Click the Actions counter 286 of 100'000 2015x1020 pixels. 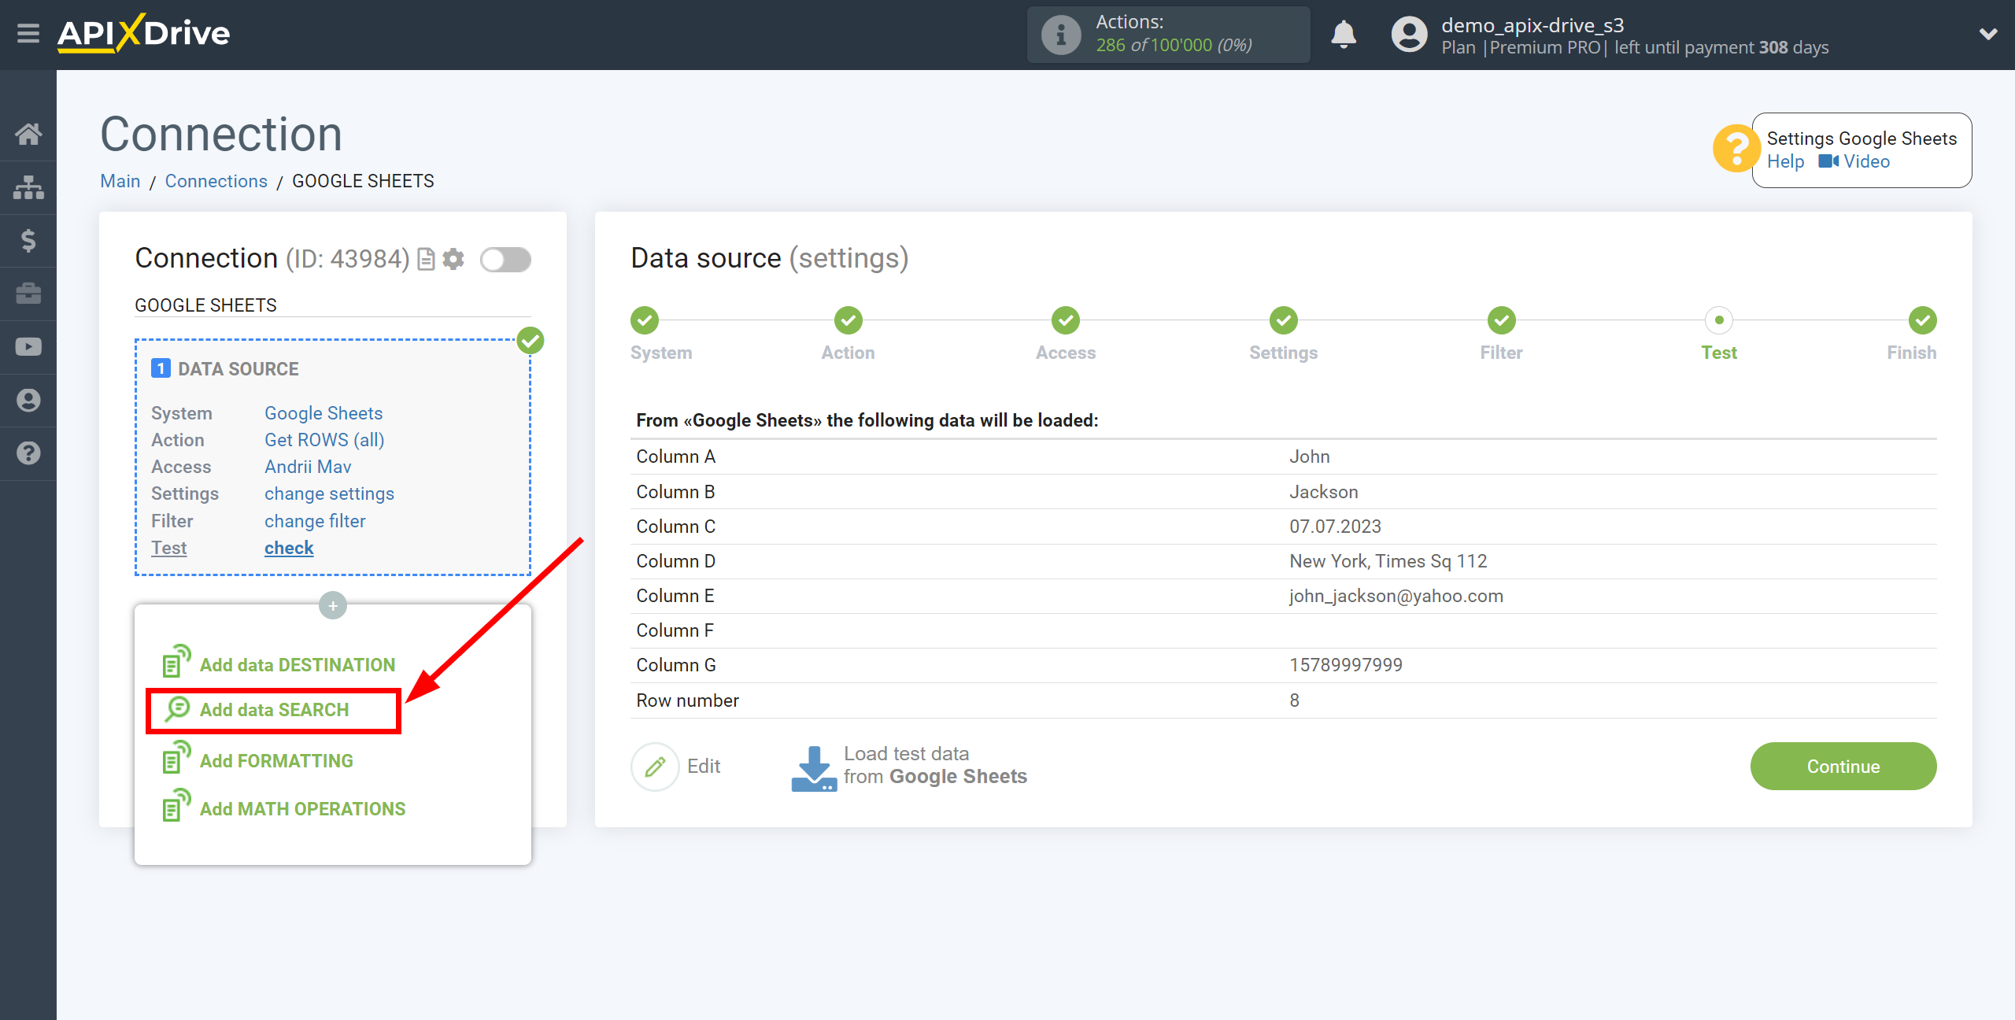pyautogui.click(x=1173, y=46)
